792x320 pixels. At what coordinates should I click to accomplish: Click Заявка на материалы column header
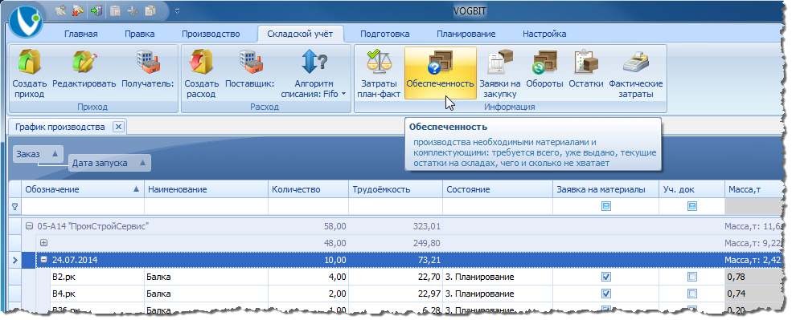605,189
